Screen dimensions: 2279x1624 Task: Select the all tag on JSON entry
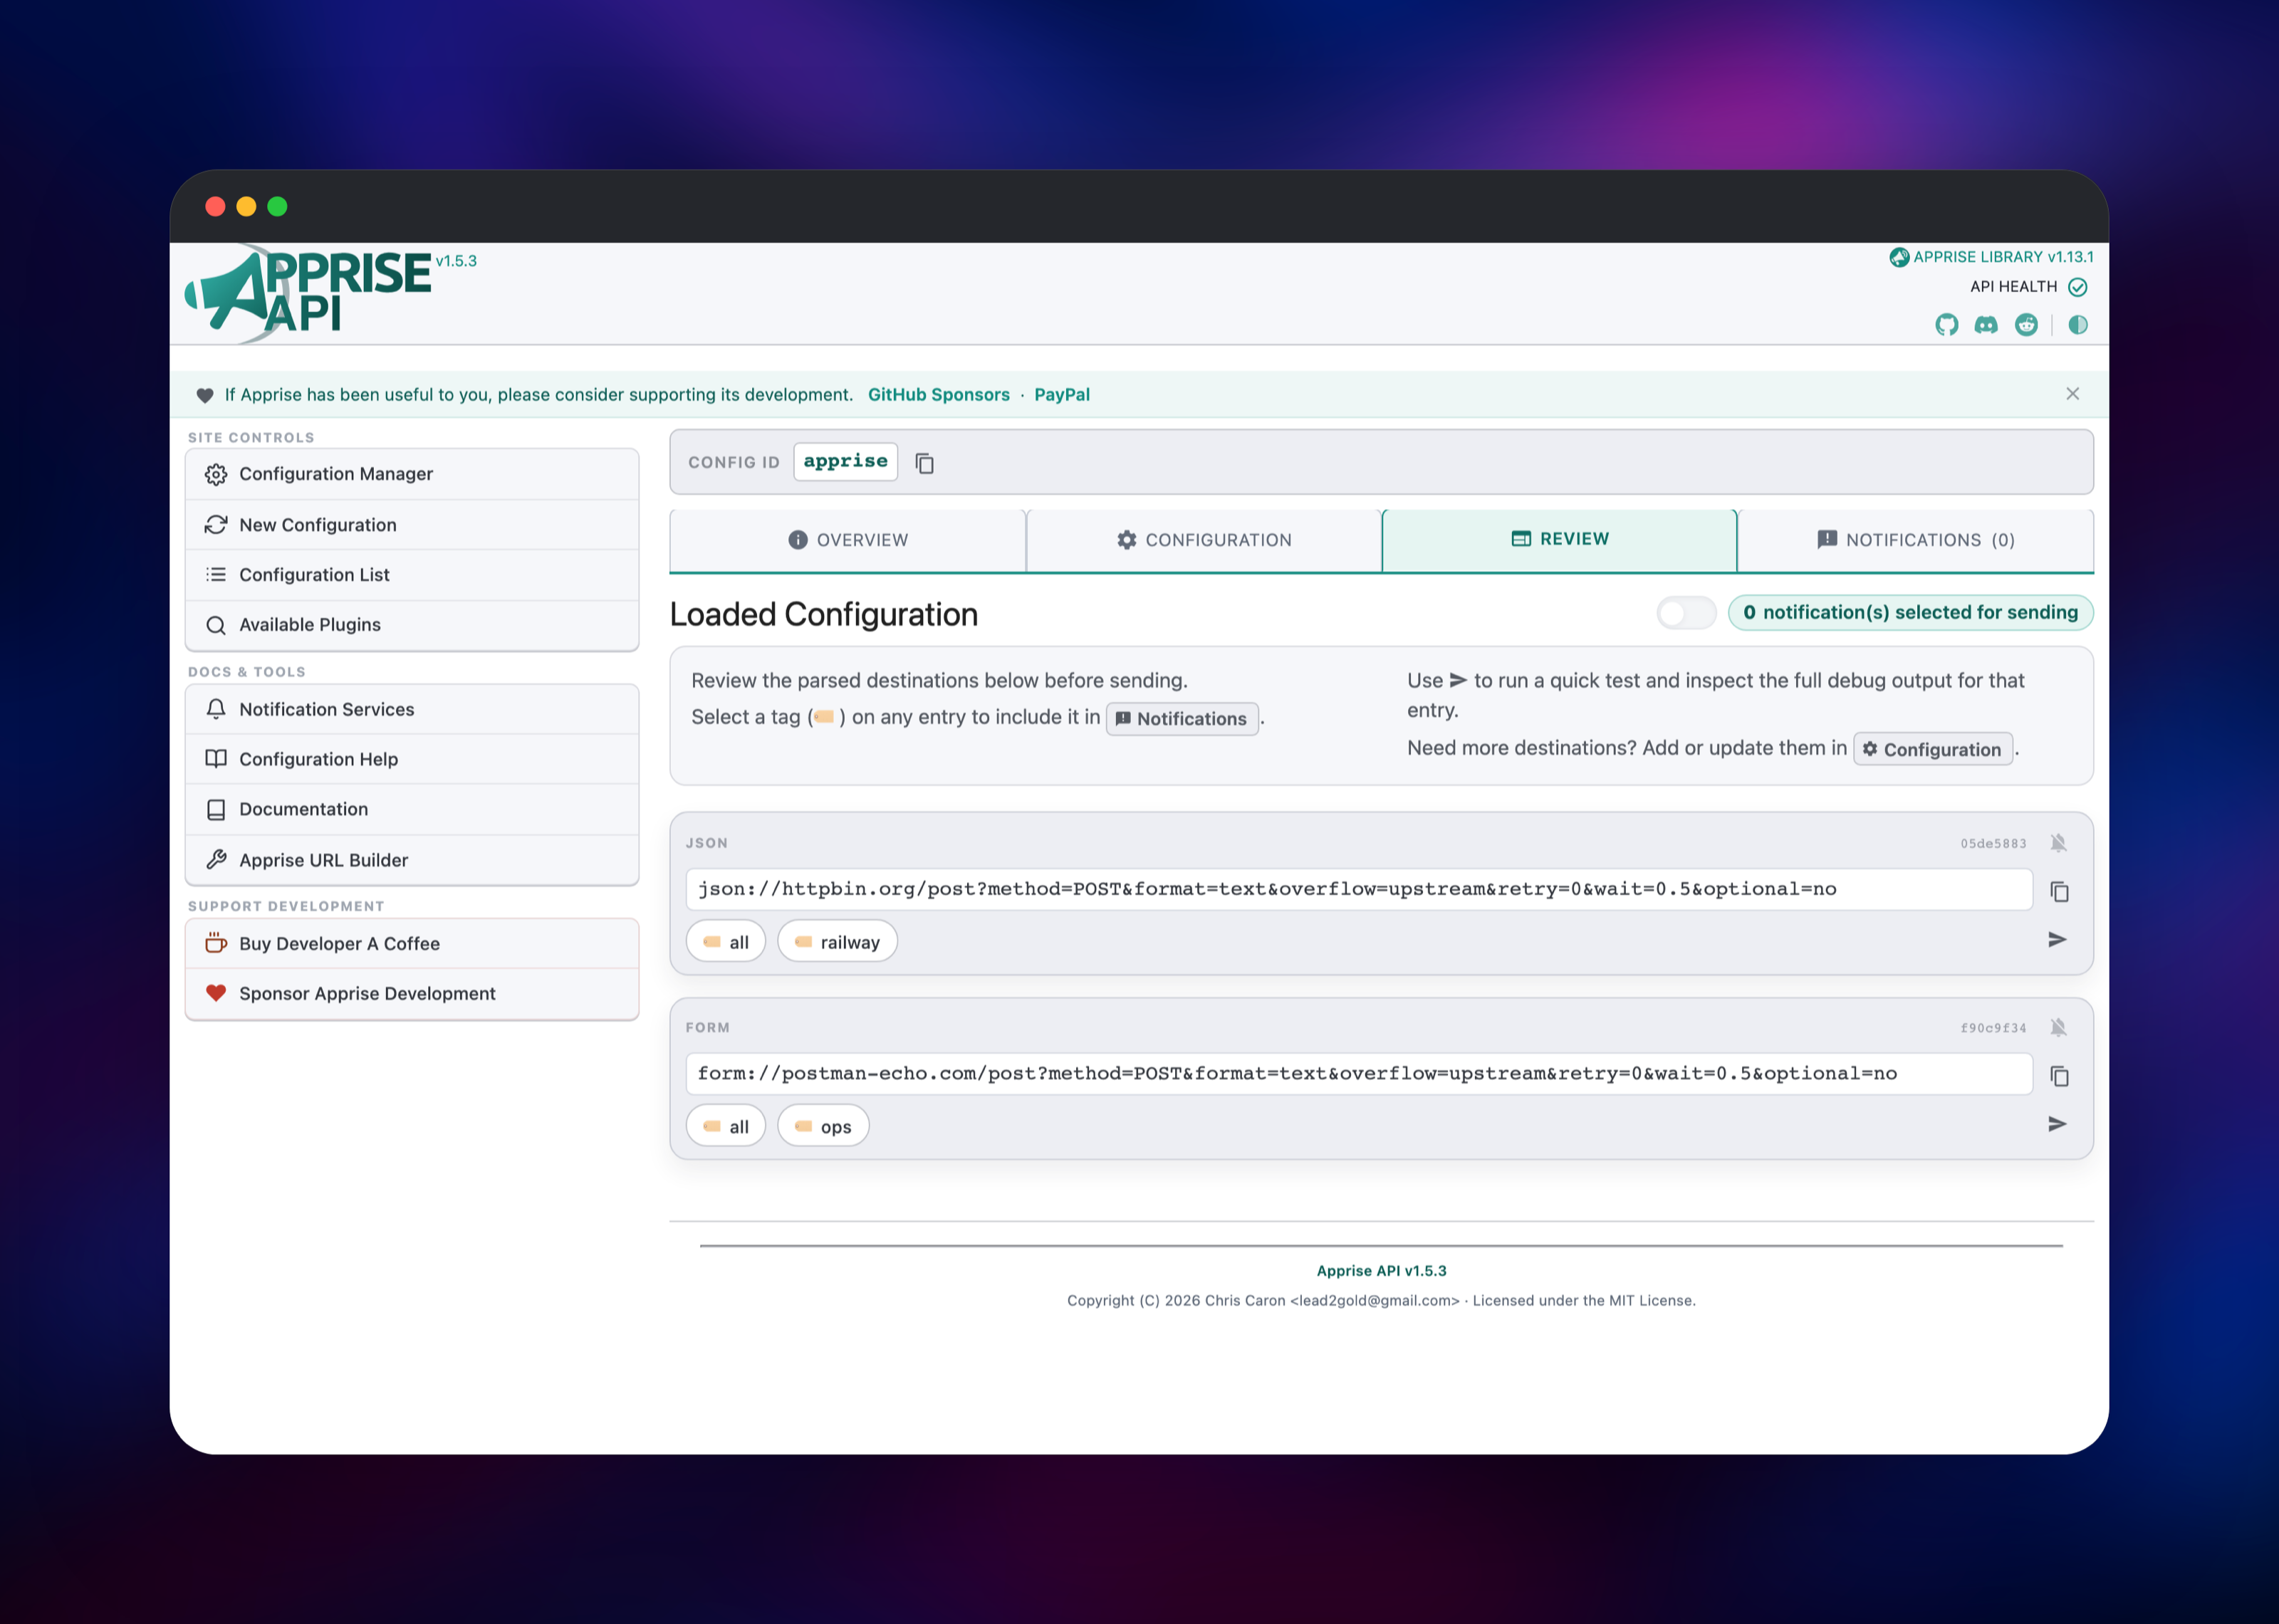(x=726, y=942)
